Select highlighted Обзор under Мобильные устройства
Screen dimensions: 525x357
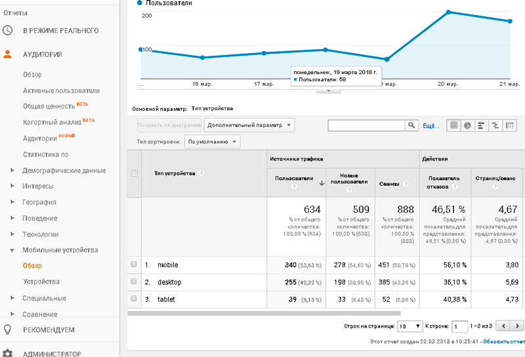point(32,265)
